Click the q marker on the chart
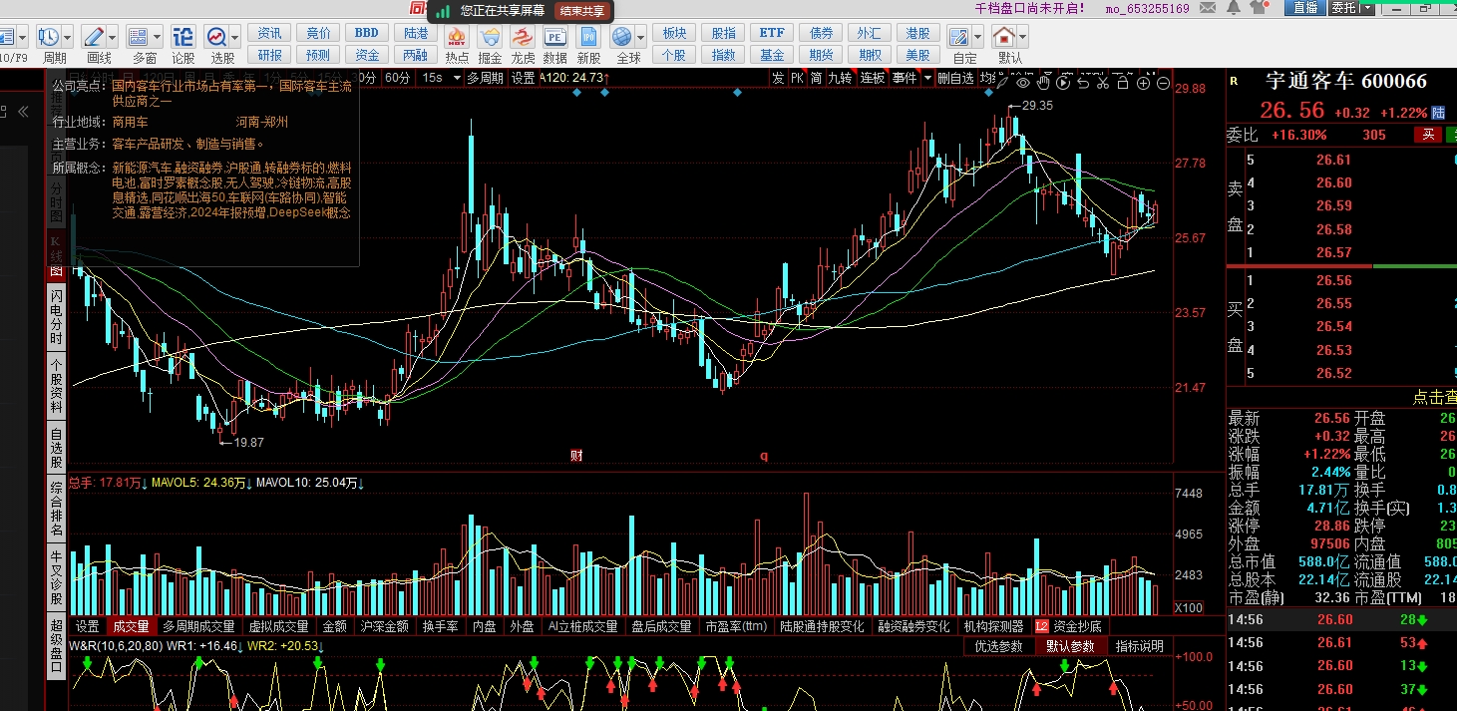1457x711 pixels. [764, 456]
